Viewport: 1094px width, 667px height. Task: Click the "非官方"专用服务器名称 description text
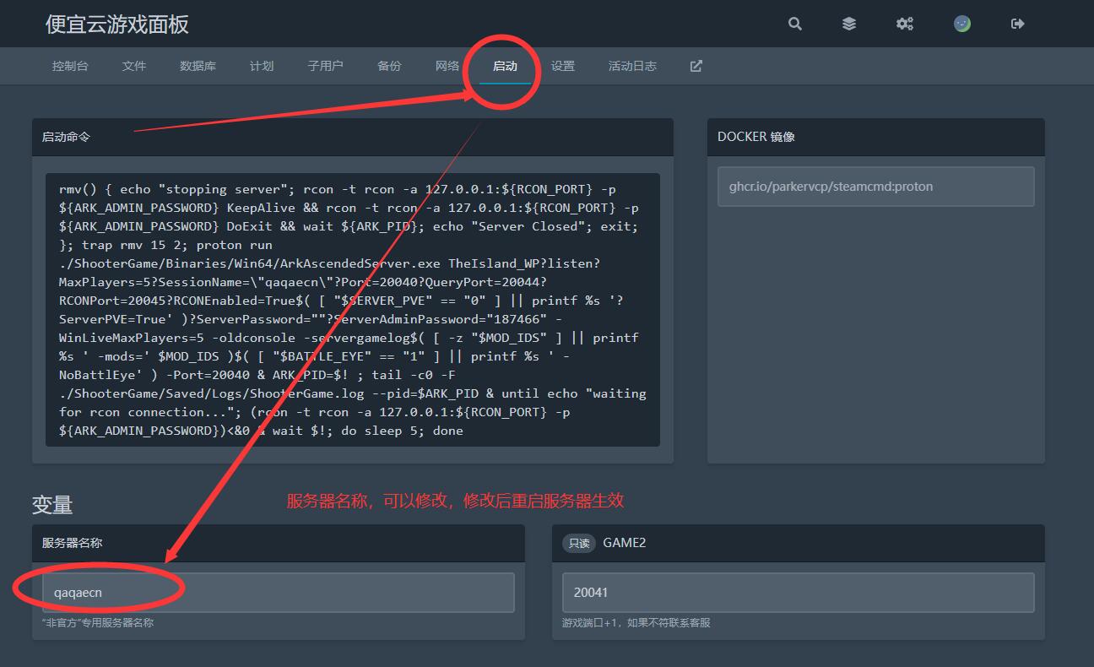coord(98,623)
